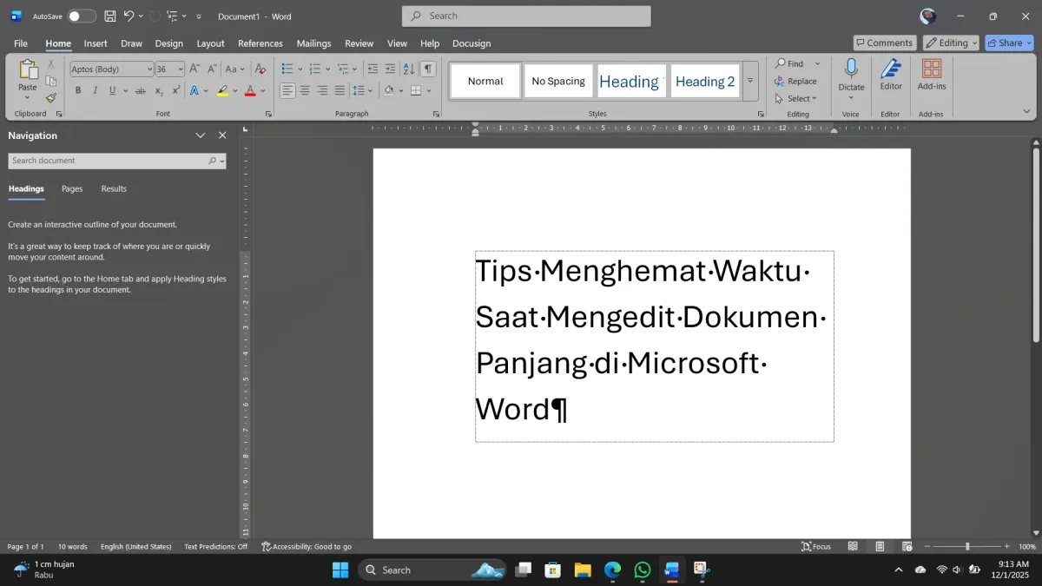Click the Share button

pos(1009,43)
